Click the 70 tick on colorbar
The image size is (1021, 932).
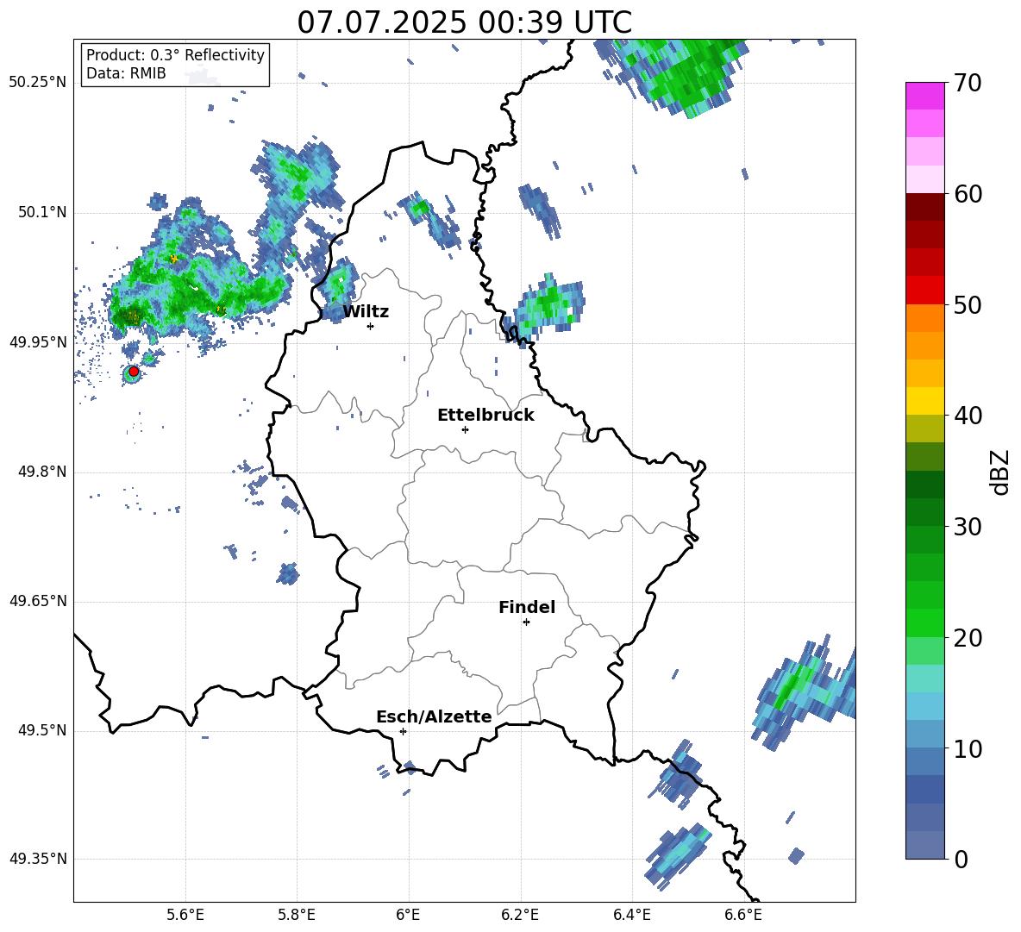(x=968, y=84)
